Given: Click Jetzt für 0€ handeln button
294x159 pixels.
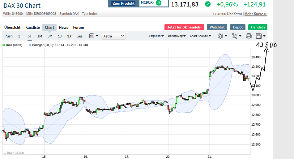Looking at the screenshot, I should (184, 27).
